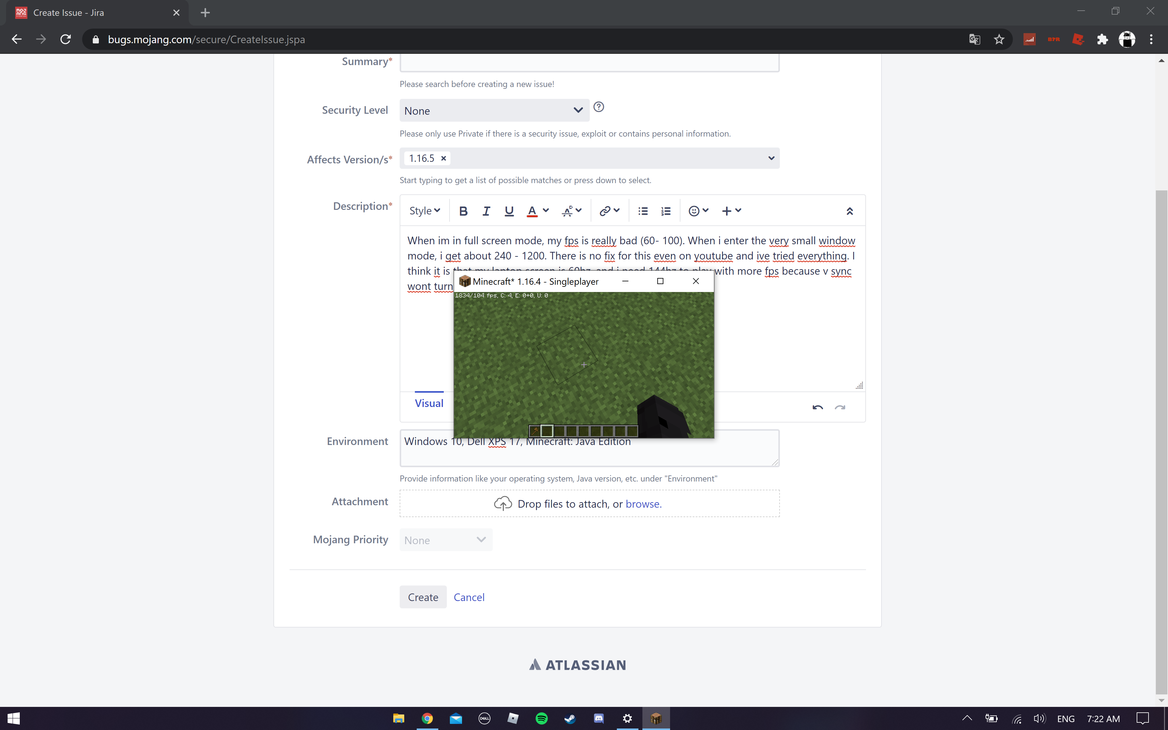Expand the Style dropdown
The height and width of the screenshot is (730, 1168).
(424, 211)
